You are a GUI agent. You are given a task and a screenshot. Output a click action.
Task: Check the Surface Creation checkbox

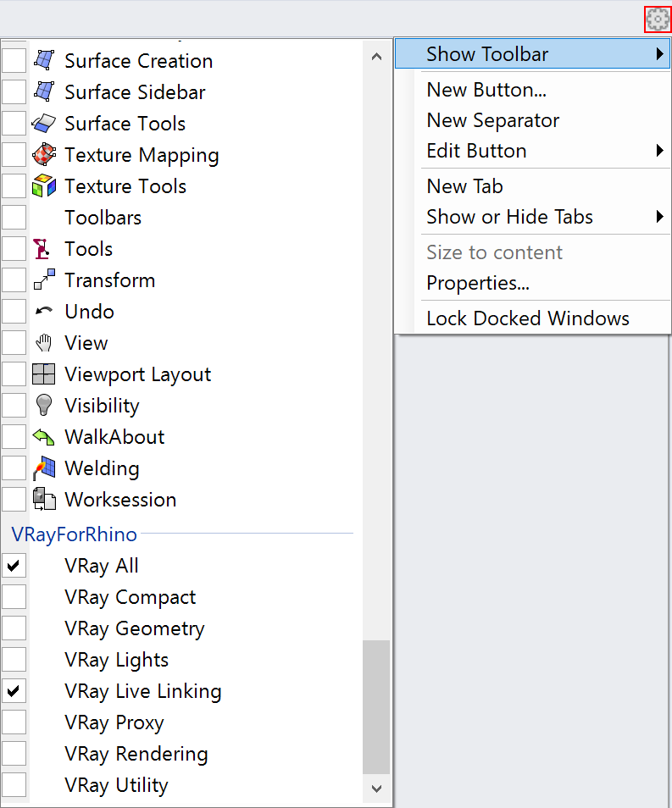[14, 61]
